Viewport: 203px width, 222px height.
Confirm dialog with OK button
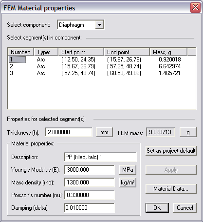tap(157, 208)
